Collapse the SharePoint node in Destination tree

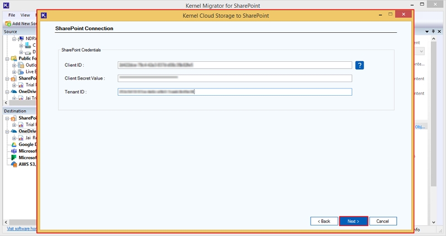(7, 119)
